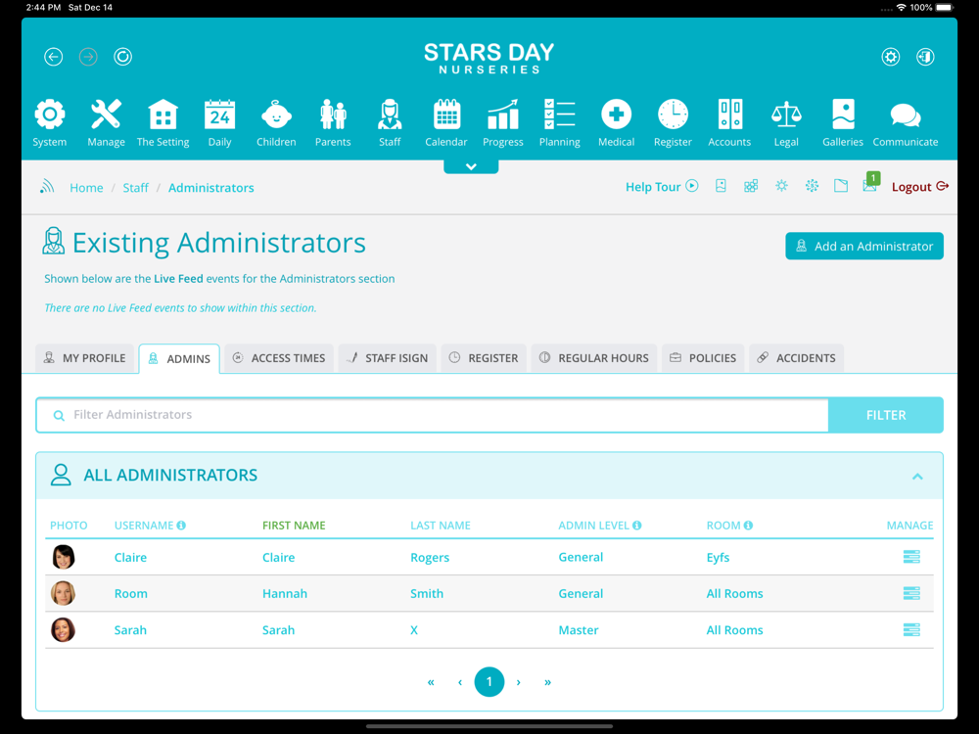
Task: Open the Medical section
Action: pos(616,123)
